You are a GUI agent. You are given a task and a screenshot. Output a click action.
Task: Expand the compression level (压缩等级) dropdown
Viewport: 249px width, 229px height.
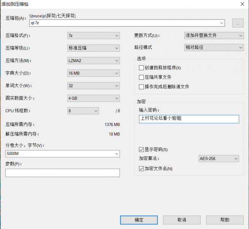point(93,48)
